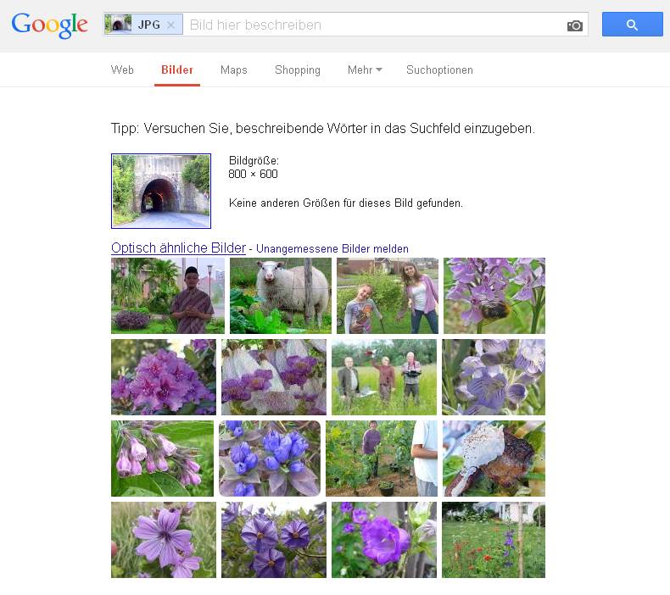The height and width of the screenshot is (595, 670).
Task: Select the Bilder tab
Action: pyautogui.click(x=177, y=70)
